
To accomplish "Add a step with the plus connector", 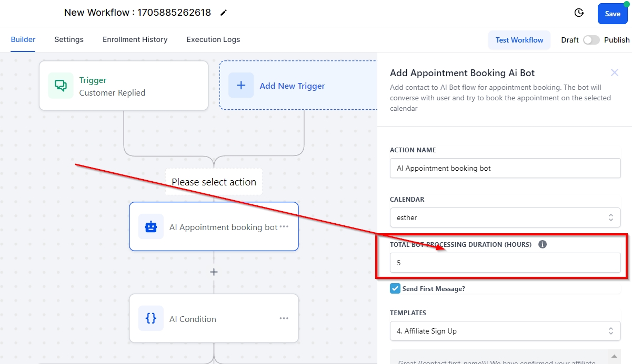I will 214,272.
